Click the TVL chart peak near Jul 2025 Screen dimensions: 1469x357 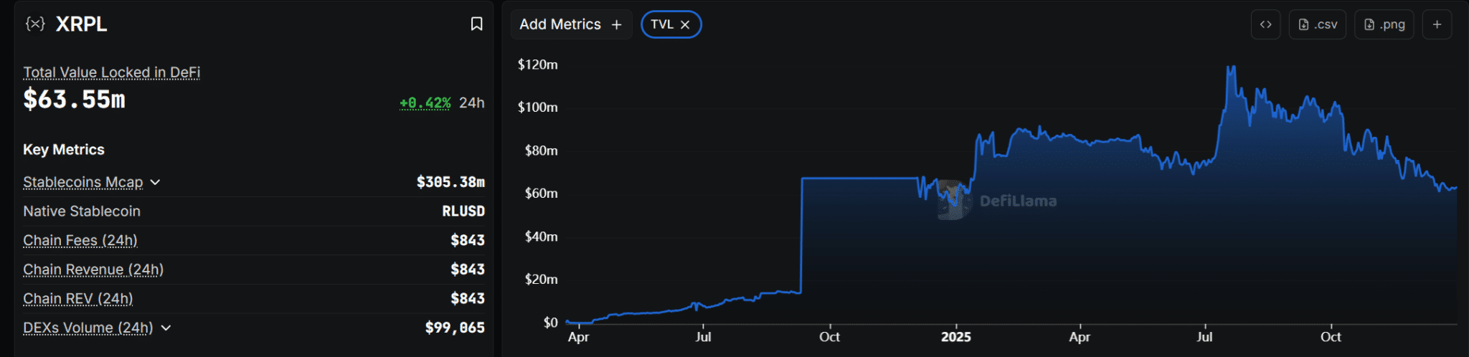[x=1232, y=67]
